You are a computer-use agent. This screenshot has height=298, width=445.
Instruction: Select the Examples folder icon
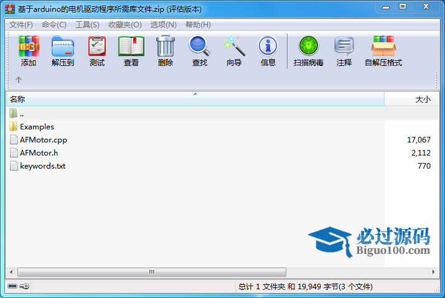pyautogui.click(x=13, y=126)
